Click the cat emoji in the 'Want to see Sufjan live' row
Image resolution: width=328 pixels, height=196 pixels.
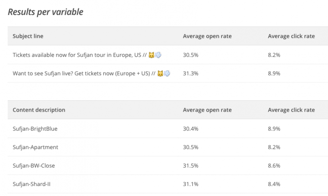(160, 73)
